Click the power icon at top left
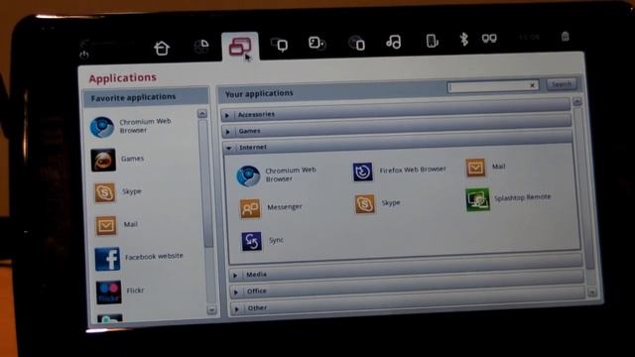The width and height of the screenshot is (635, 357). (x=83, y=55)
